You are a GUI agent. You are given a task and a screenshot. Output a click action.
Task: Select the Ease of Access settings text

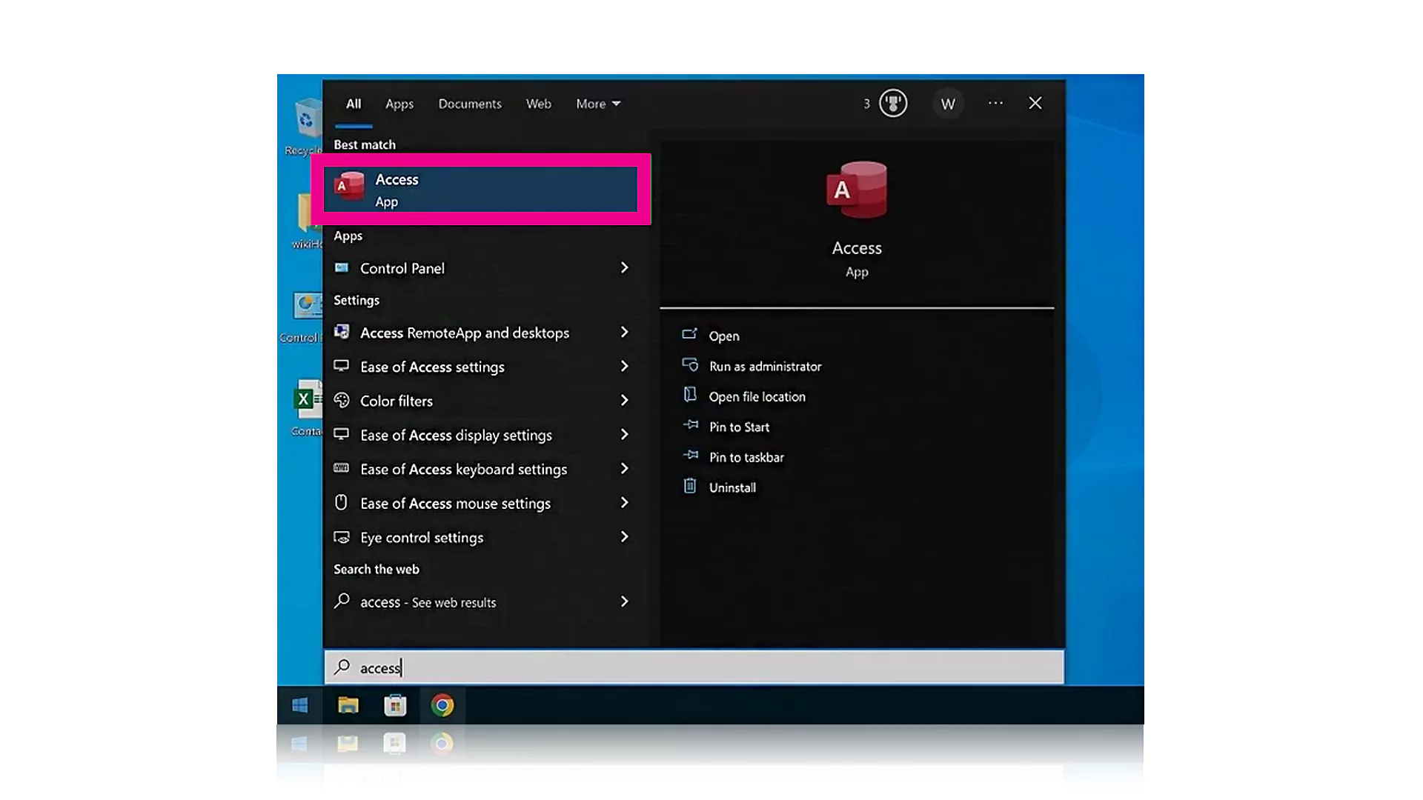(x=432, y=367)
